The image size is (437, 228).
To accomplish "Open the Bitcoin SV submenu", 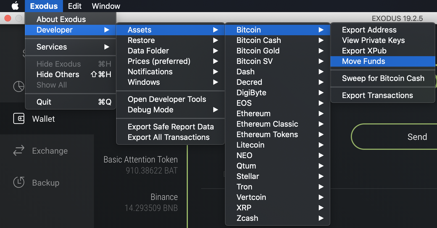I will click(x=278, y=61).
